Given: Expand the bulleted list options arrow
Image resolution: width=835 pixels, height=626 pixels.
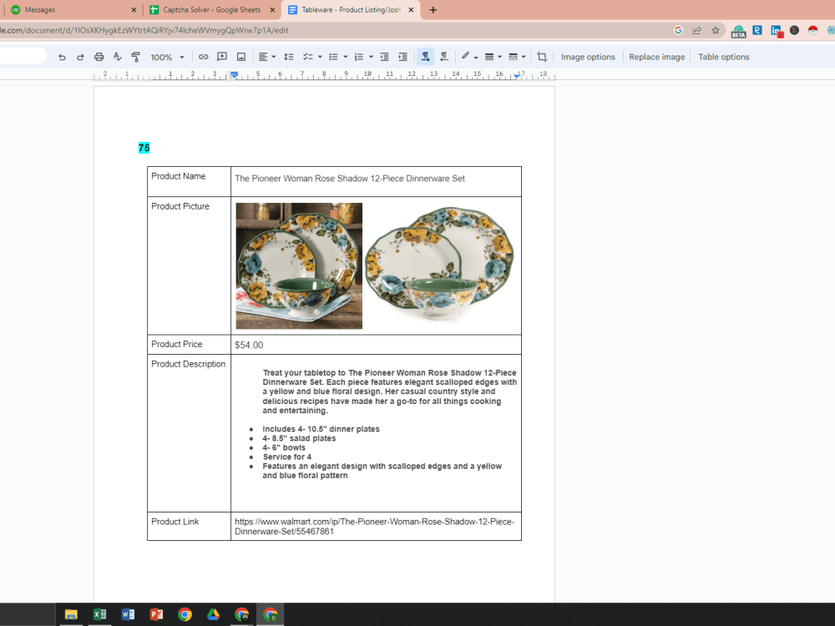Looking at the screenshot, I should [x=346, y=57].
